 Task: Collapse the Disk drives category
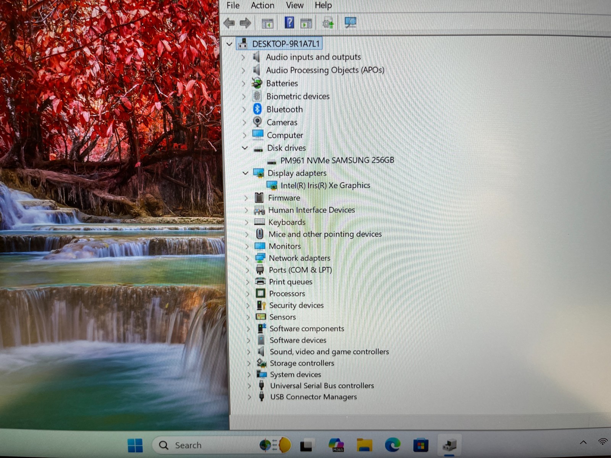pyautogui.click(x=245, y=148)
